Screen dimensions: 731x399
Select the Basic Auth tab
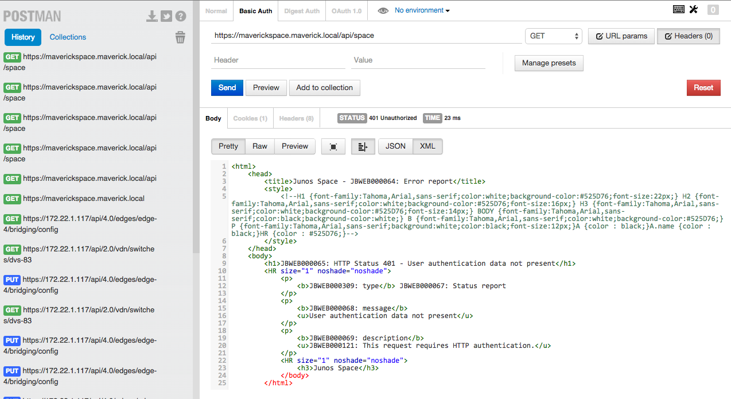[256, 11]
